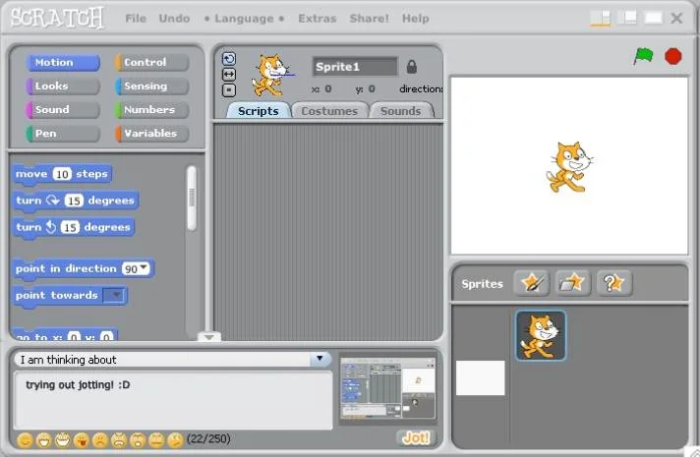Click the (22/250) character counter

point(208,438)
